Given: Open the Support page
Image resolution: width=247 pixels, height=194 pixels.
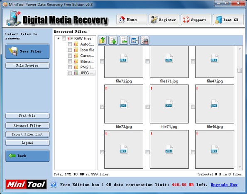Looking at the screenshot, I should [196, 19].
